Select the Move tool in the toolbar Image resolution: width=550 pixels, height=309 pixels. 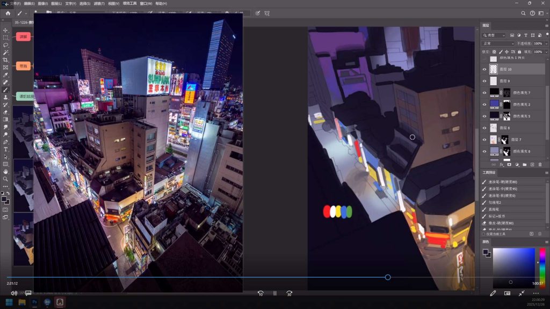coord(6,30)
